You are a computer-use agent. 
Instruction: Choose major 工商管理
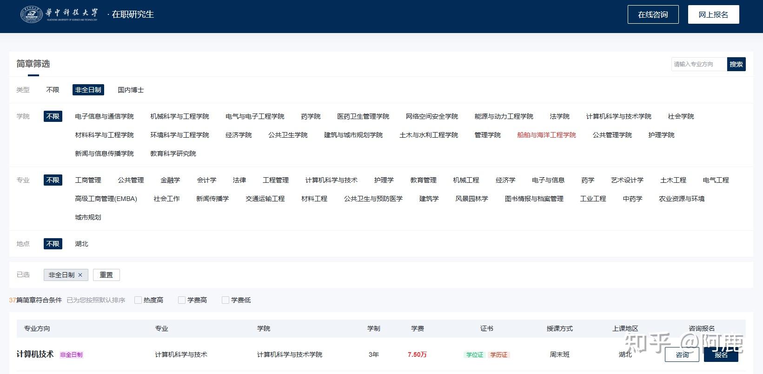coord(88,180)
